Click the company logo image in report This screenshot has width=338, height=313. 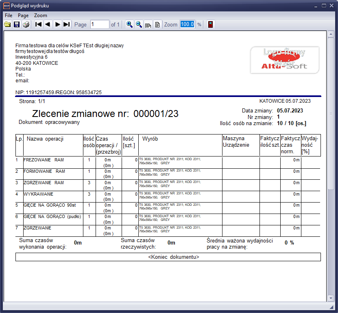click(x=285, y=60)
